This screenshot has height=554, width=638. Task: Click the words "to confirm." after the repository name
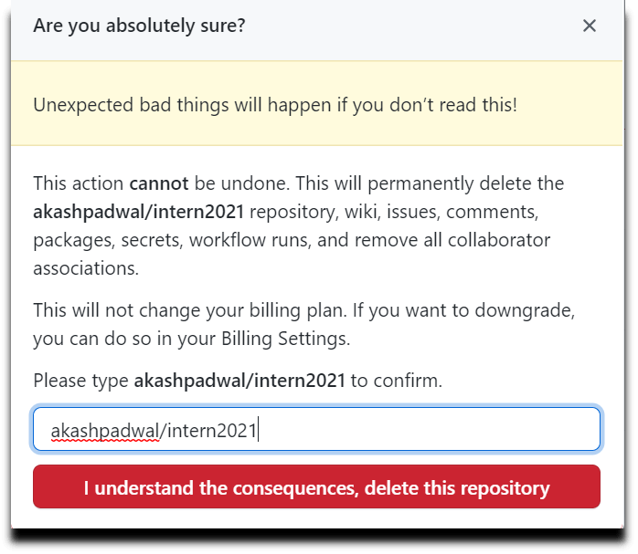pyautogui.click(x=397, y=381)
